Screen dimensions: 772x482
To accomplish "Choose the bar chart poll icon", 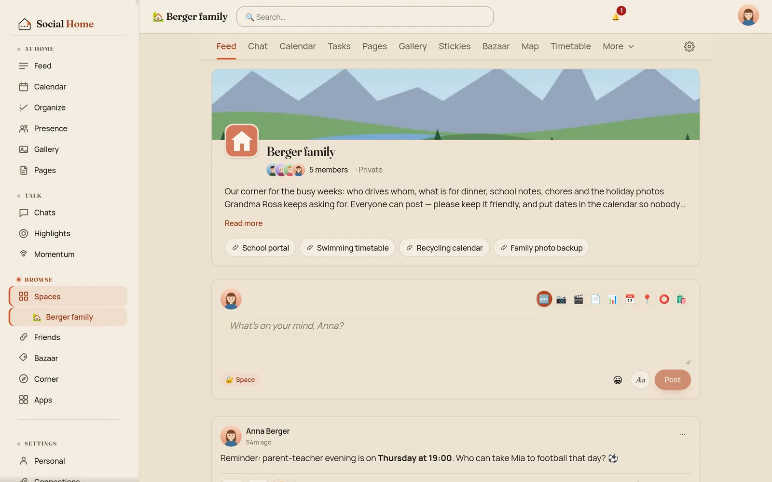I will click(613, 299).
